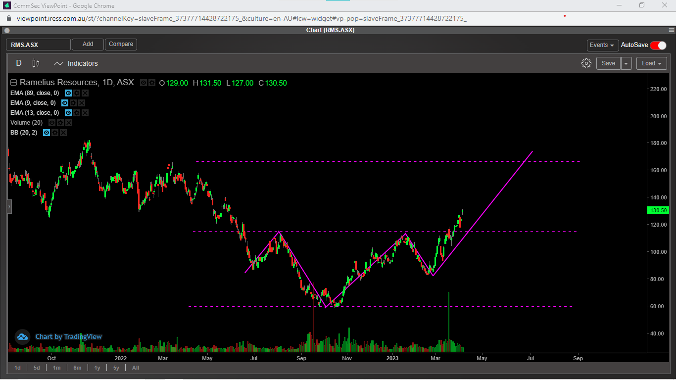Image resolution: width=676 pixels, height=380 pixels.
Task: Open the Save options dropdown arrow
Action: pos(627,63)
